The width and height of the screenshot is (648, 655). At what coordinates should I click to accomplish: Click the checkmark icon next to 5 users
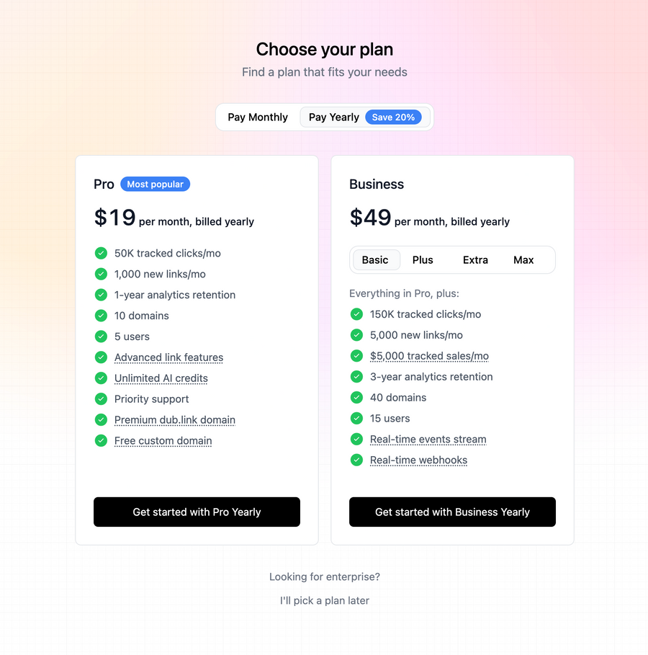(x=101, y=337)
